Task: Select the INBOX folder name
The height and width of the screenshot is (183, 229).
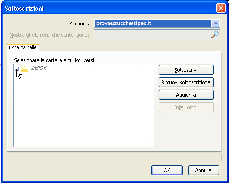Action: coord(39,68)
